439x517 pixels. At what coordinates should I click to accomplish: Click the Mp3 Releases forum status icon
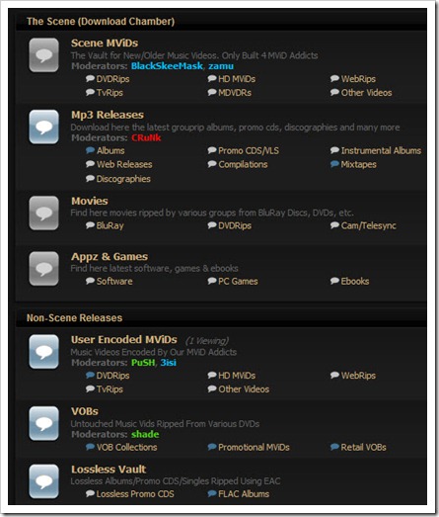pos(43,127)
